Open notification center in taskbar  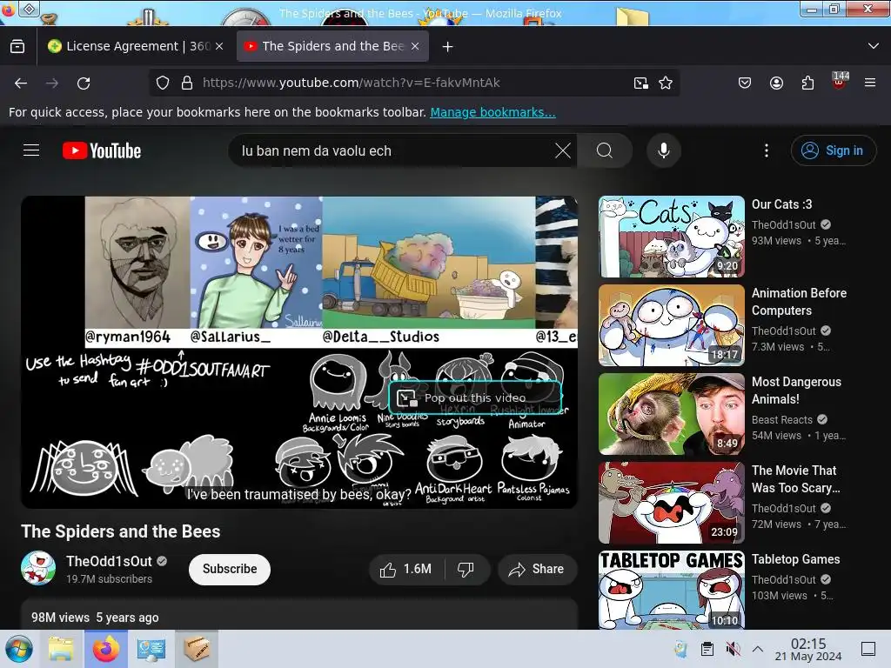click(x=868, y=649)
